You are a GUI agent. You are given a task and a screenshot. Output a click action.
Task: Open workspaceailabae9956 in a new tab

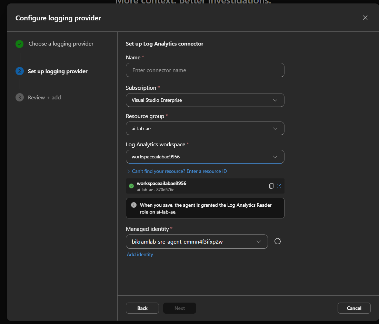coord(279,186)
